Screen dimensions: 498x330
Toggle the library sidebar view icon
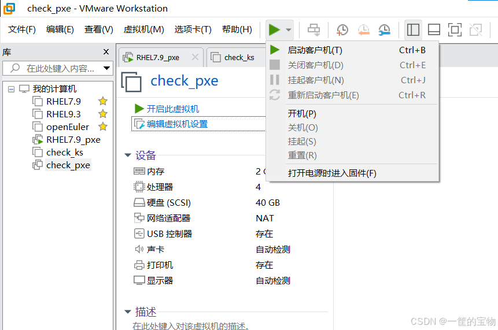coord(413,30)
